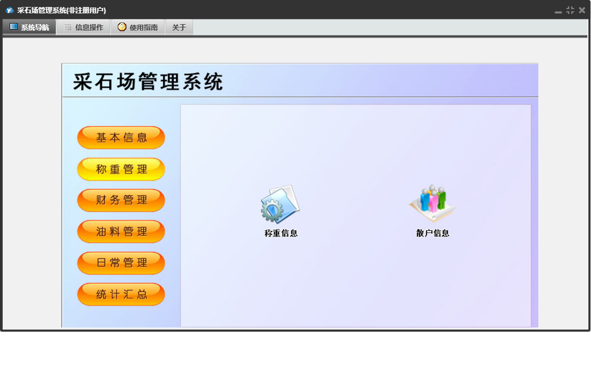Go to 统计汇总
The height and width of the screenshot is (388, 591).
tap(121, 295)
